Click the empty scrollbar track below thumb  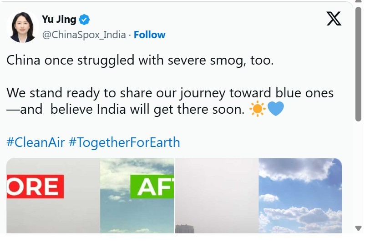(358, 173)
